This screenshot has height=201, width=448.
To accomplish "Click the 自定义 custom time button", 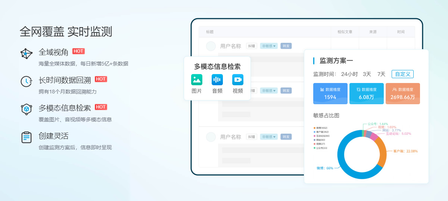I will click(x=402, y=74).
